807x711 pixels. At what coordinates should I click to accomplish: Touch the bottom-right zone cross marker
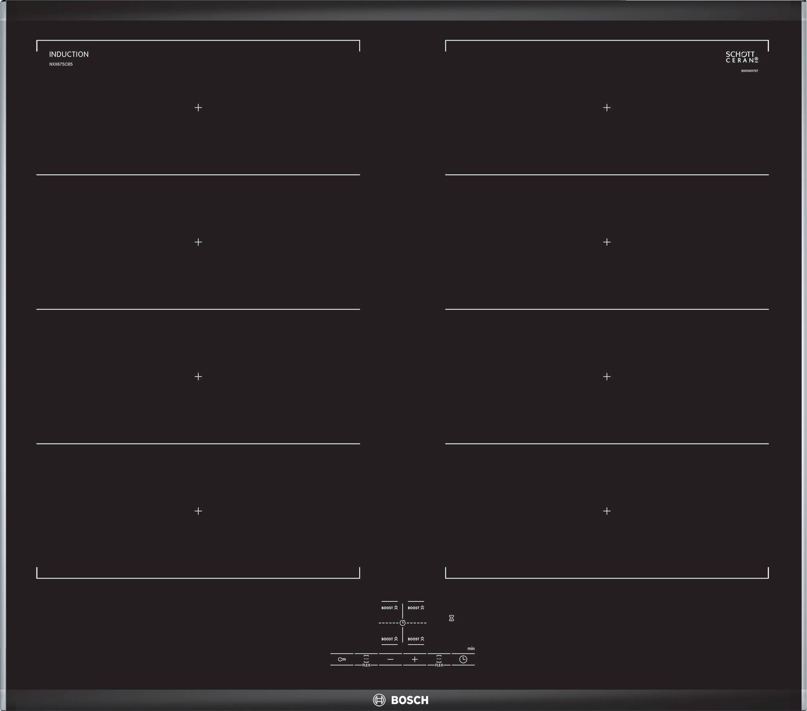(607, 511)
